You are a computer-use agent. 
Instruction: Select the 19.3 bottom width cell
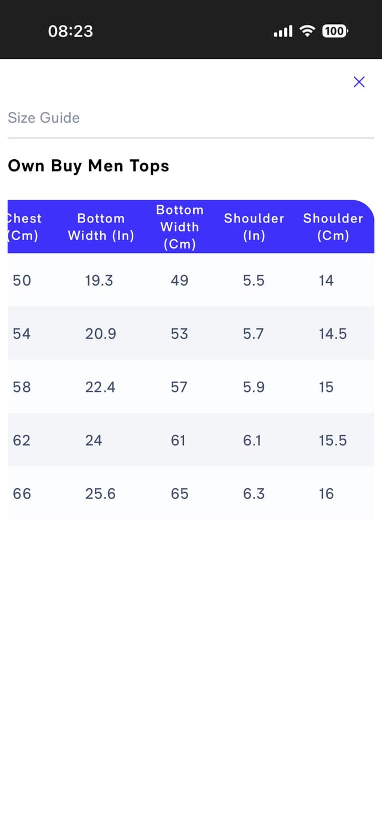click(x=99, y=280)
